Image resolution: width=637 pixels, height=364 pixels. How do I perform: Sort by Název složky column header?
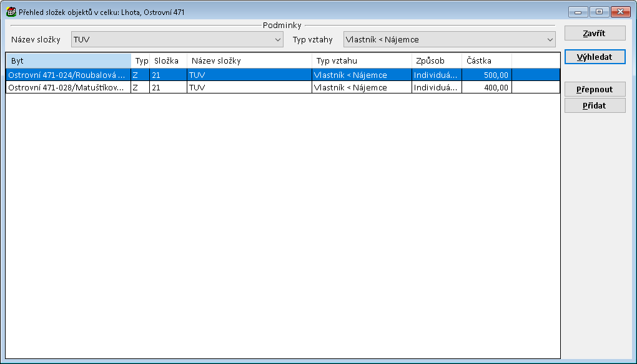coord(249,61)
